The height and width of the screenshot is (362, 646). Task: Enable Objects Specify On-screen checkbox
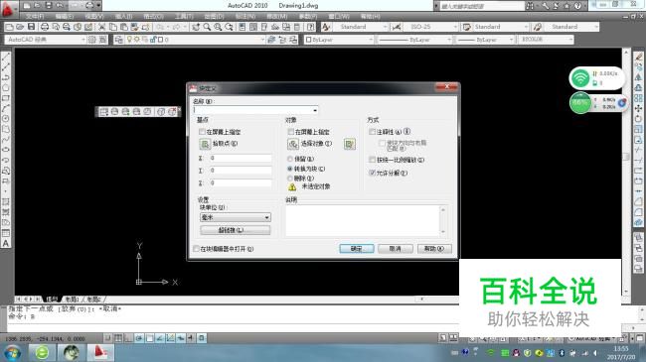(291, 132)
